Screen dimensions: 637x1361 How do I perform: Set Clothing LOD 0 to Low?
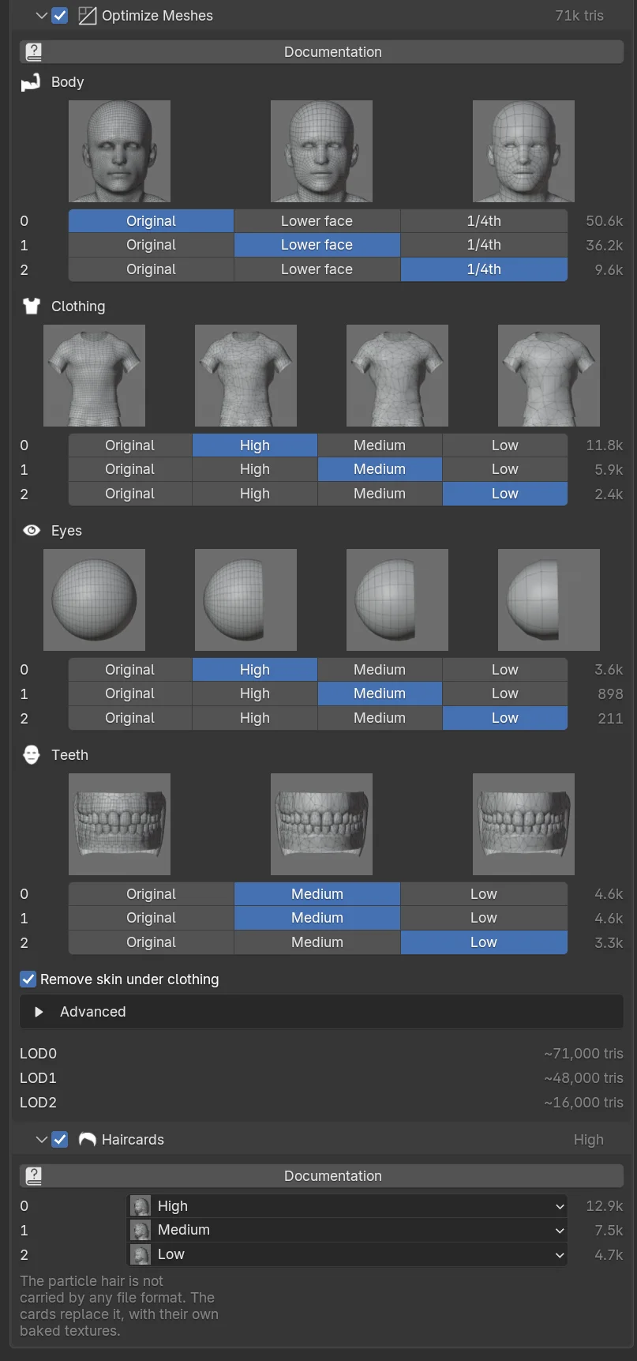point(505,446)
